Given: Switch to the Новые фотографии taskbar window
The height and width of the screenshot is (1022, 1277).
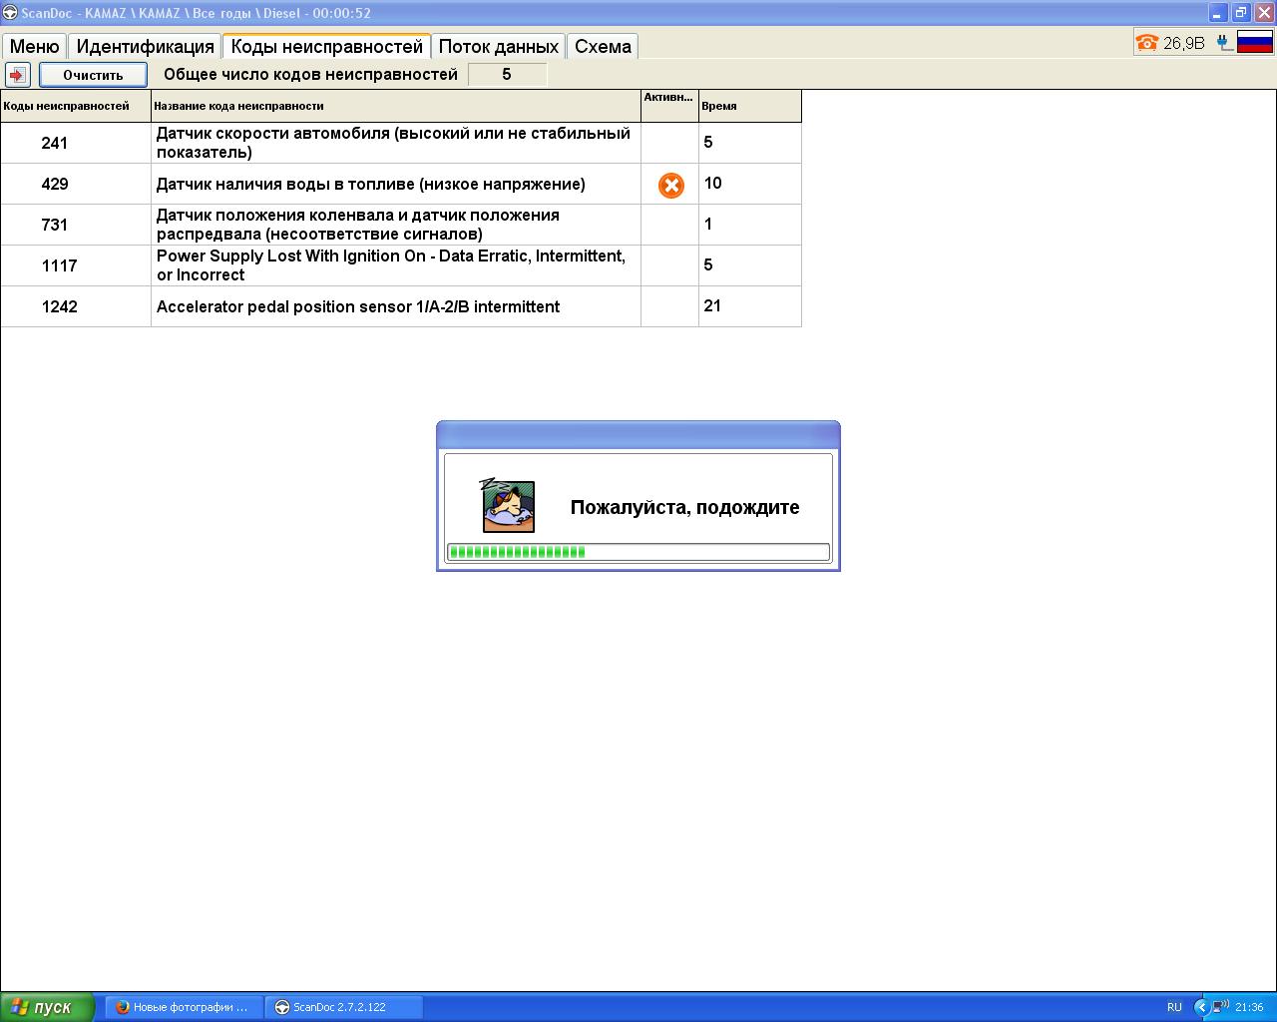Looking at the screenshot, I should click(184, 1007).
